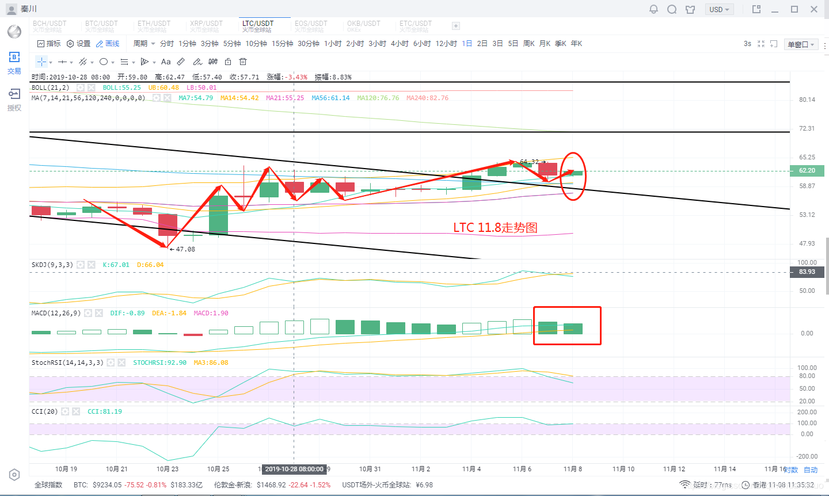The height and width of the screenshot is (496, 829).
Task: Click the globe logo icon in left sidebar
Action: [x=14, y=31]
